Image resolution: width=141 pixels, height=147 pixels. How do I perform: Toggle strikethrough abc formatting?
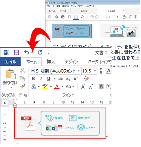pos(61,79)
